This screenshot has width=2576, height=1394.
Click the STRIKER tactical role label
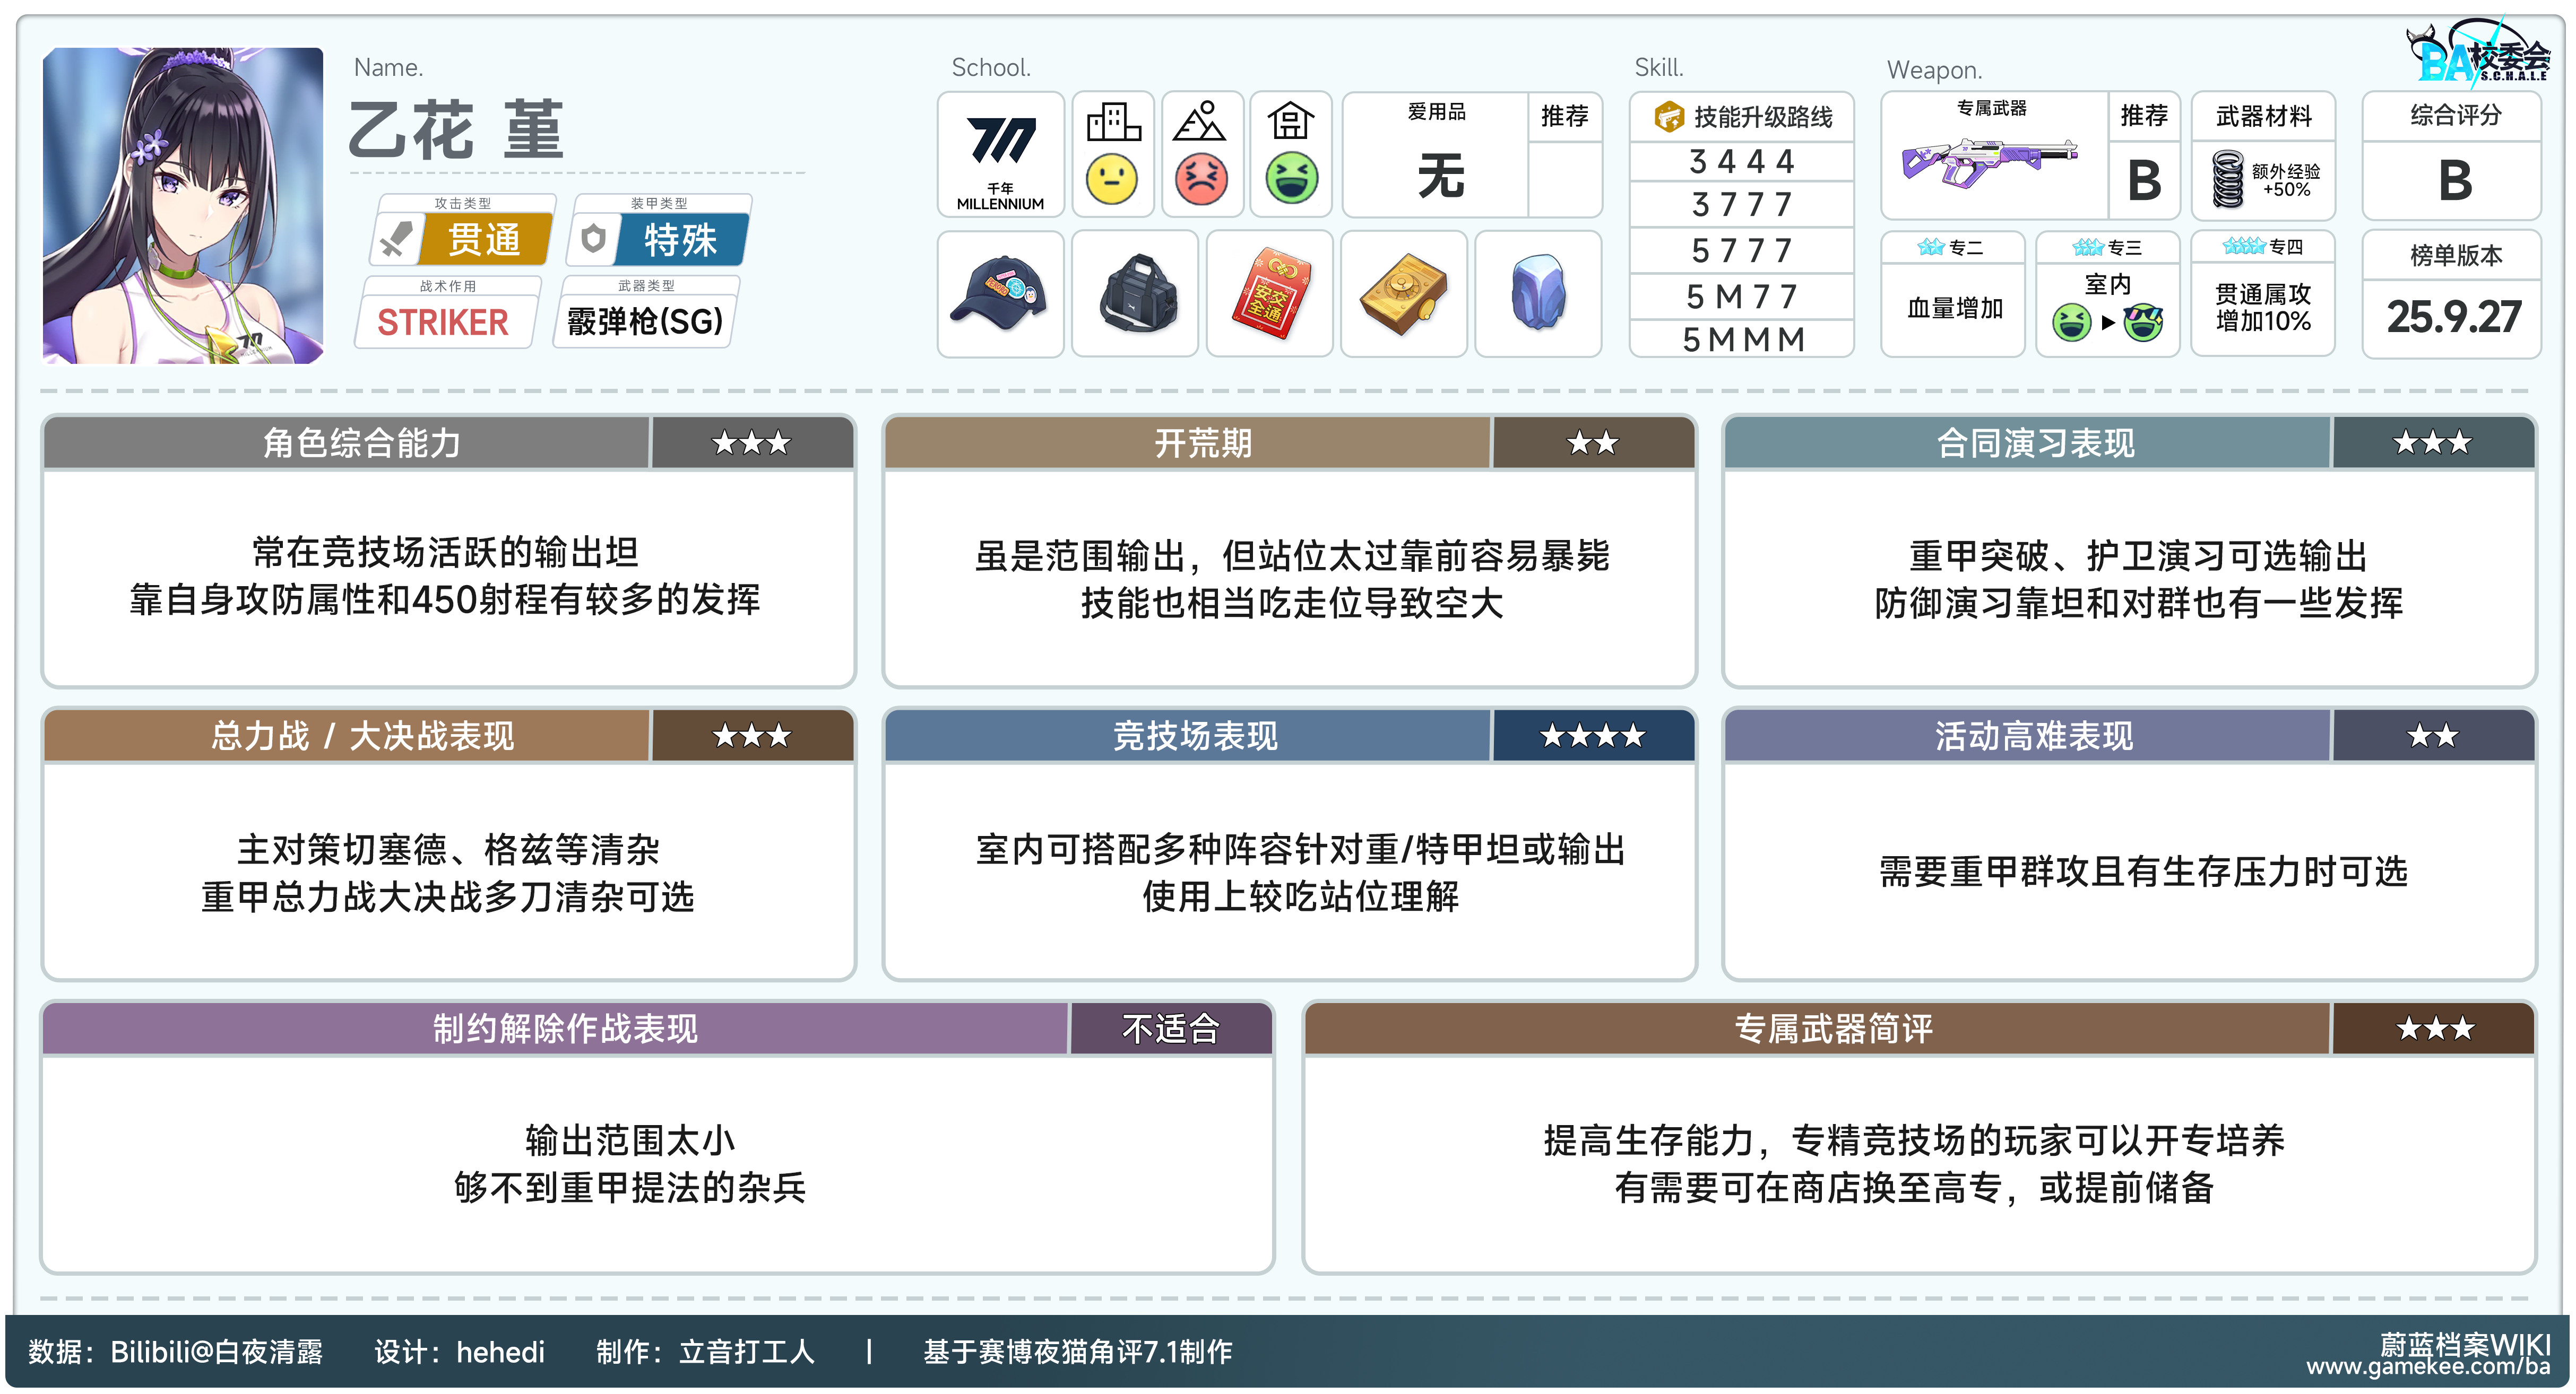tap(443, 322)
